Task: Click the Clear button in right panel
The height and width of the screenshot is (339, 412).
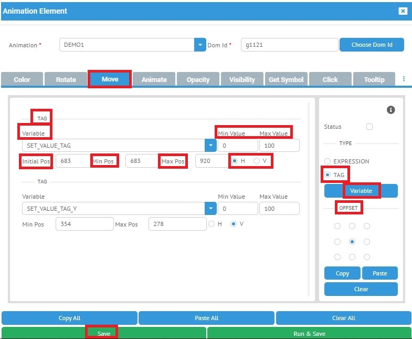Action: pyautogui.click(x=361, y=289)
